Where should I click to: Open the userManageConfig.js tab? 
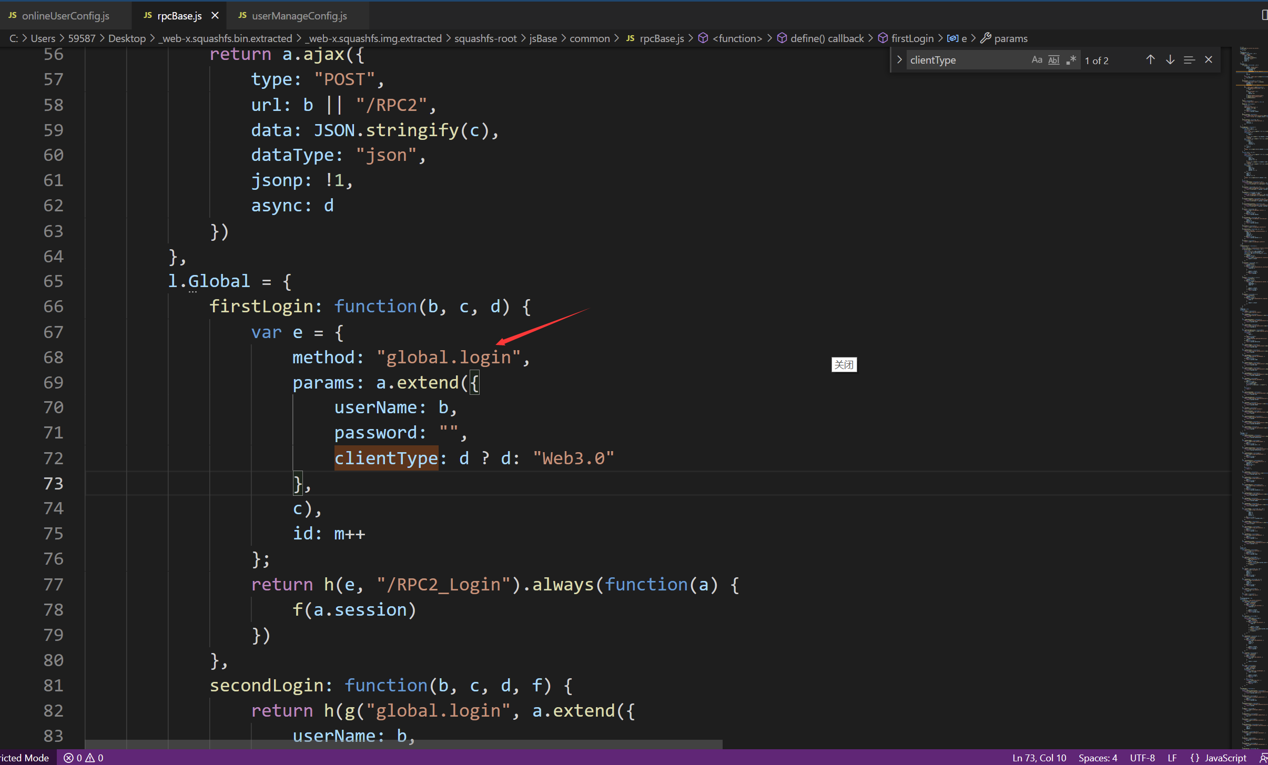point(299,16)
